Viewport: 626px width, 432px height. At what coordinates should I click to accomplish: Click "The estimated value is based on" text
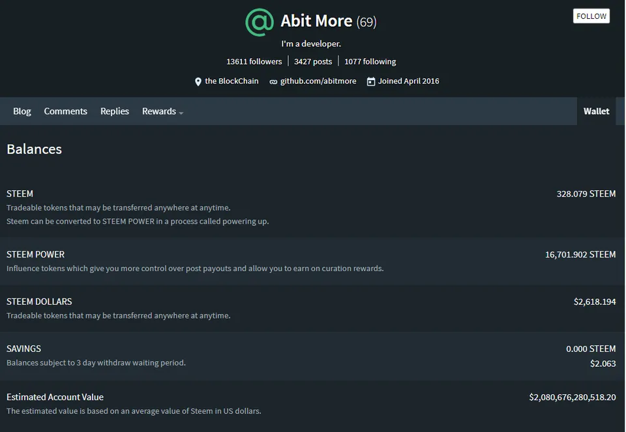click(x=134, y=411)
